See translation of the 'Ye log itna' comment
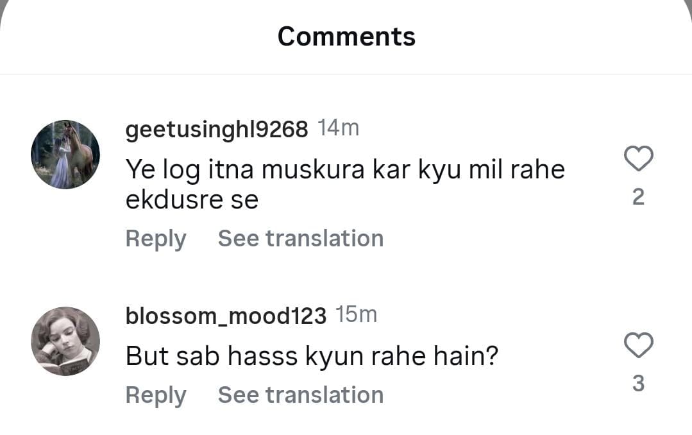Image resolution: width=692 pixels, height=435 pixels. 300,239
